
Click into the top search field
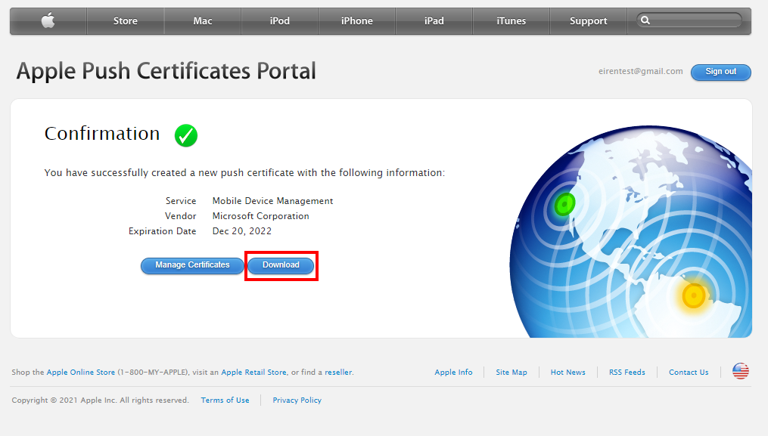(x=689, y=20)
